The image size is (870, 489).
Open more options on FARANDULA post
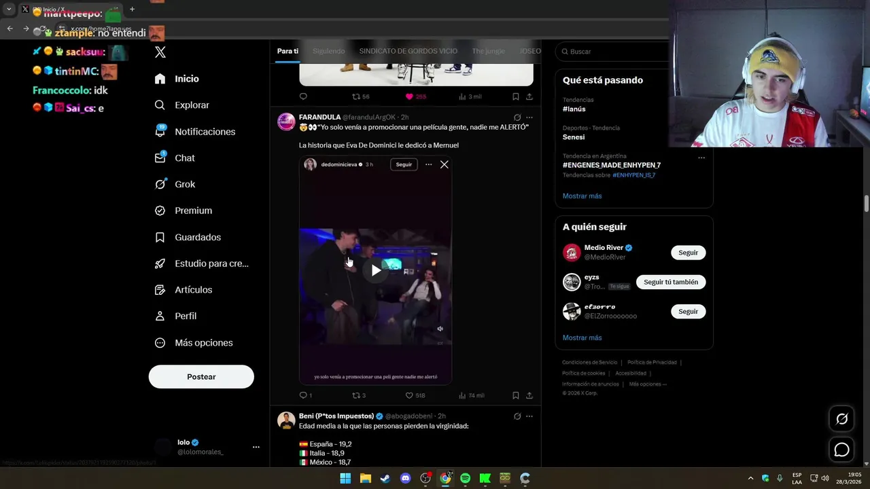(x=529, y=117)
